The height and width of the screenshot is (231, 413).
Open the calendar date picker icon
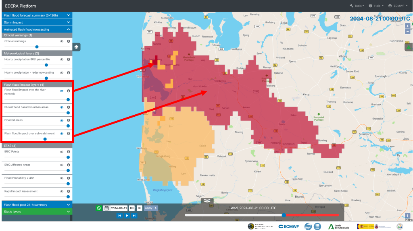pyautogui.click(x=106, y=208)
